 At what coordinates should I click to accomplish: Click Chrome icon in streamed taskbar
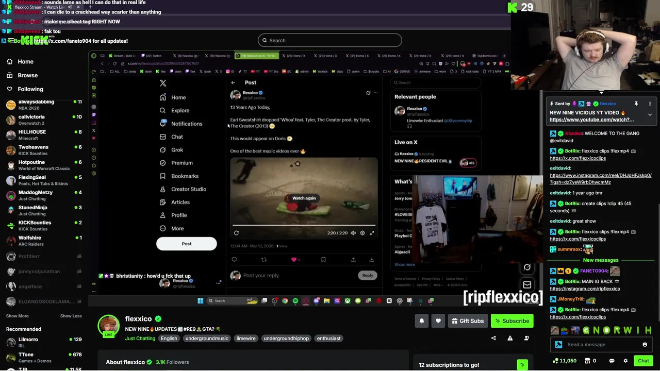[285, 301]
